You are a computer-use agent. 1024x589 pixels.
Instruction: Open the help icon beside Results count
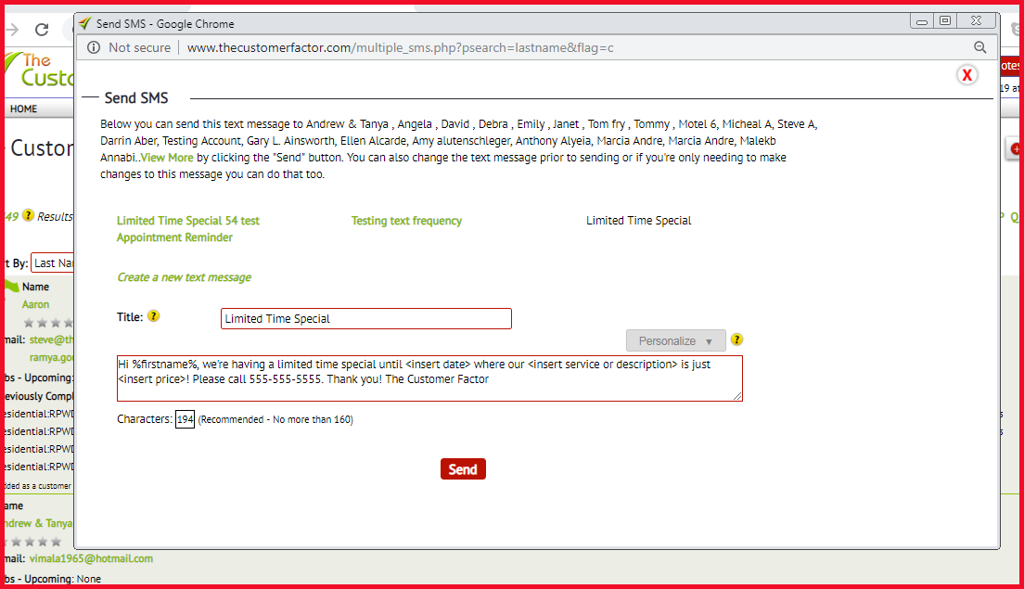tap(28, 215)
